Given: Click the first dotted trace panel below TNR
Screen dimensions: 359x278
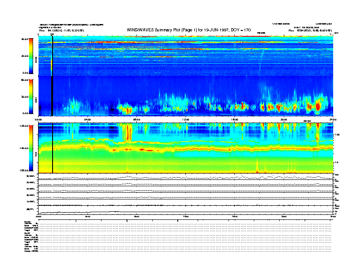Looking at the screenshot, I should (x=185, y=177).
